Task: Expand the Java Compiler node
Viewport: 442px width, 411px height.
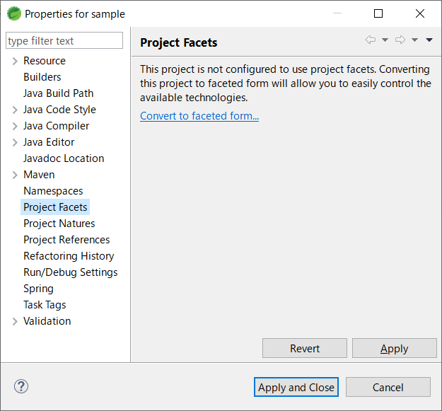Action: click(x=15, y=126)
